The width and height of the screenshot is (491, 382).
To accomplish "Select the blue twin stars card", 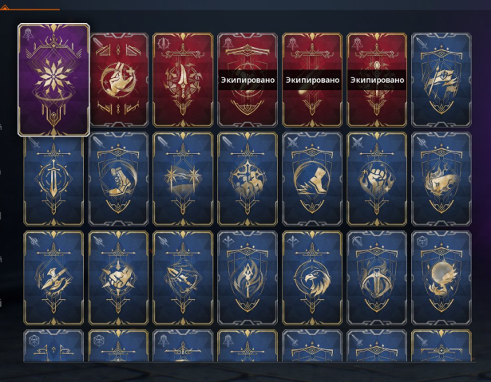I will tap(183, 179).
